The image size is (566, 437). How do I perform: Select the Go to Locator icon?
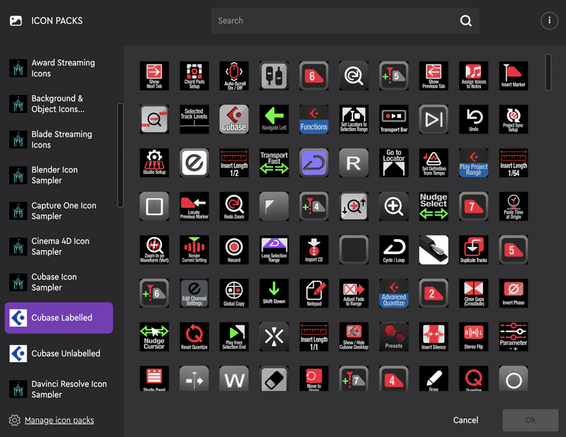click(394, 163)
